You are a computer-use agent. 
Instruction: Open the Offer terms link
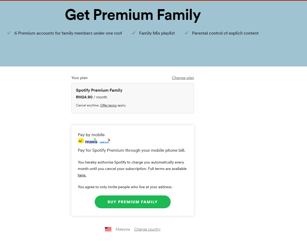click(108, 105)
